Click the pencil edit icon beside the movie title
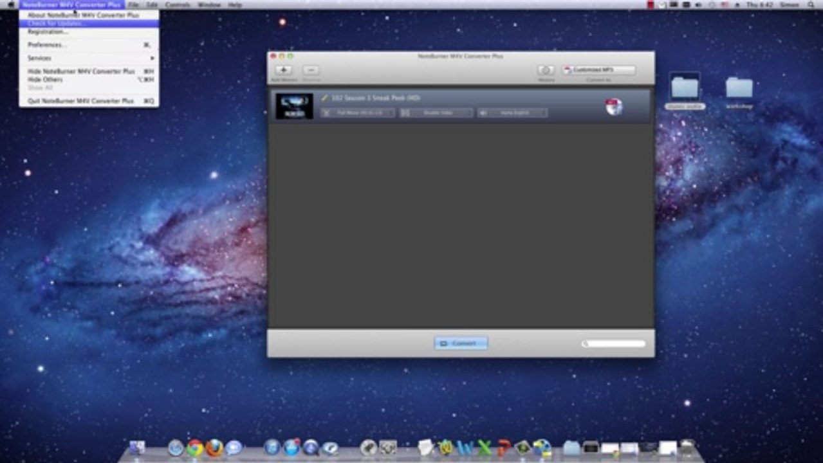 tap(324, 98)
